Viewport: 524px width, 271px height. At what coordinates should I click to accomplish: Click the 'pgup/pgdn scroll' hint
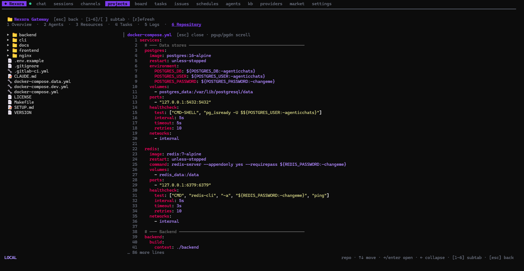[231, 35]
